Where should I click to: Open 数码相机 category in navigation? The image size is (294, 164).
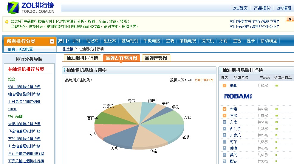pos(130,41)
